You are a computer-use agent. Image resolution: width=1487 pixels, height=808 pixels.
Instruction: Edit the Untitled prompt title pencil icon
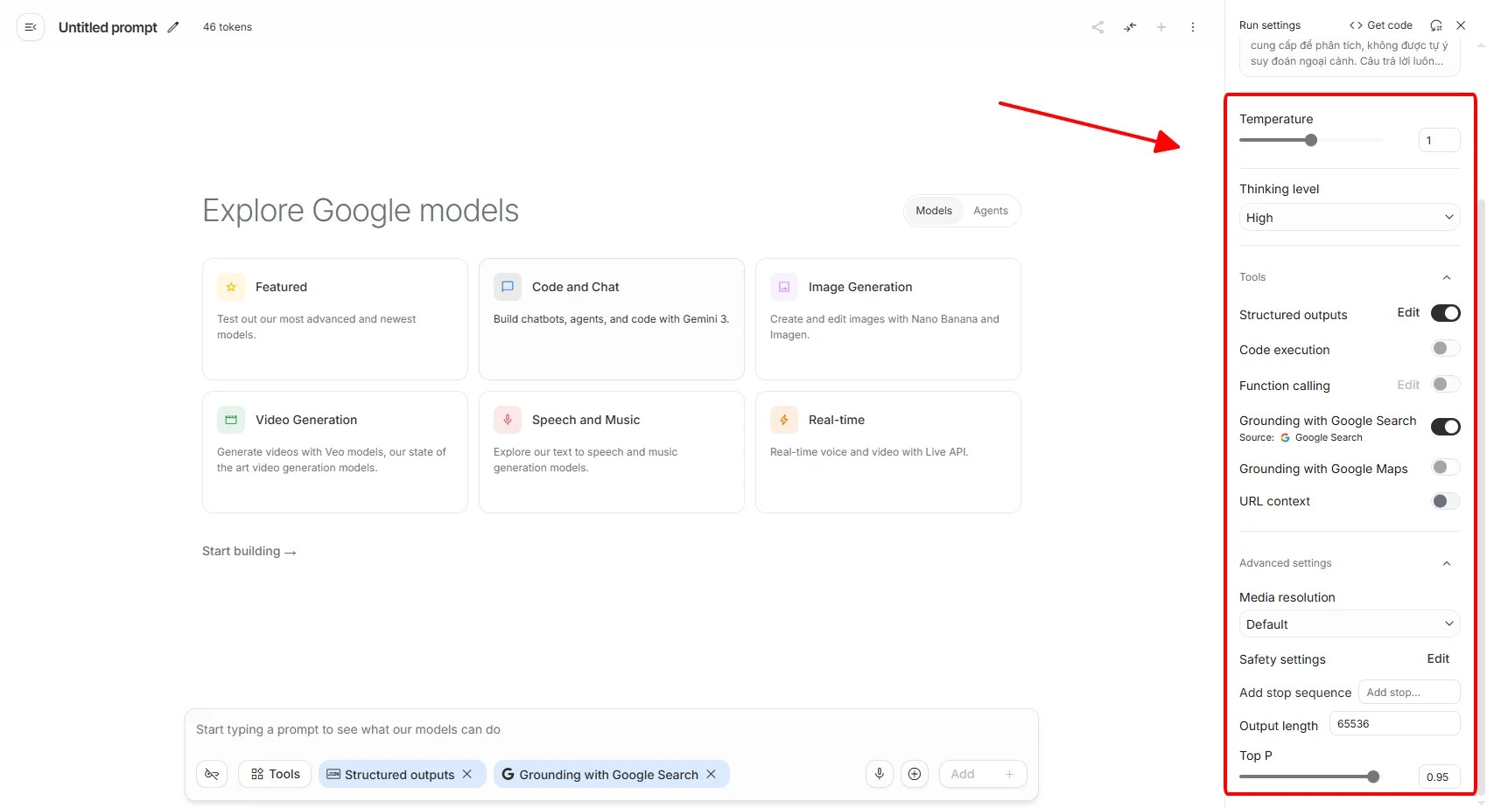click(x=173, y=27)
